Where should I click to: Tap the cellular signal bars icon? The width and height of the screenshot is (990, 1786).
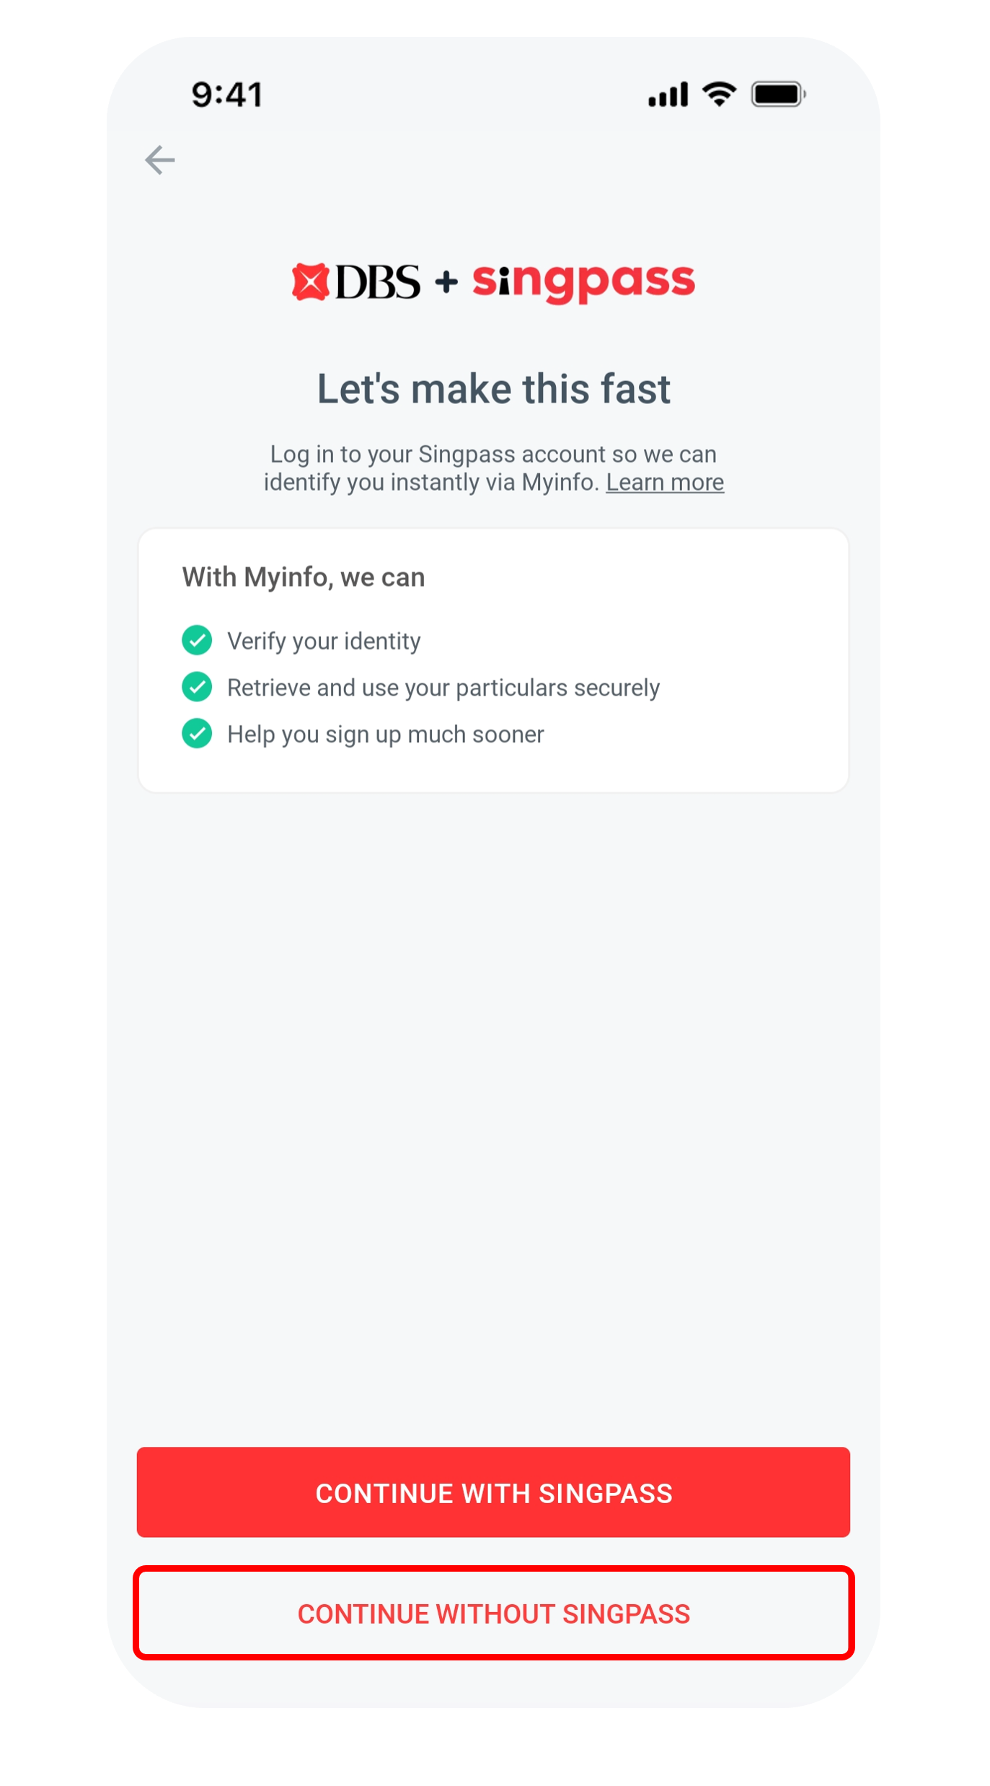point(668,95)
